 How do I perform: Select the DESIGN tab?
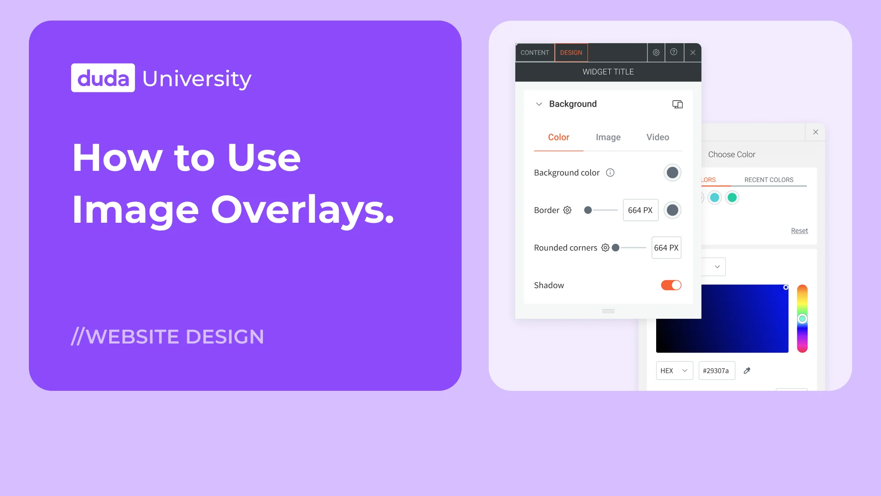[571, 51]
